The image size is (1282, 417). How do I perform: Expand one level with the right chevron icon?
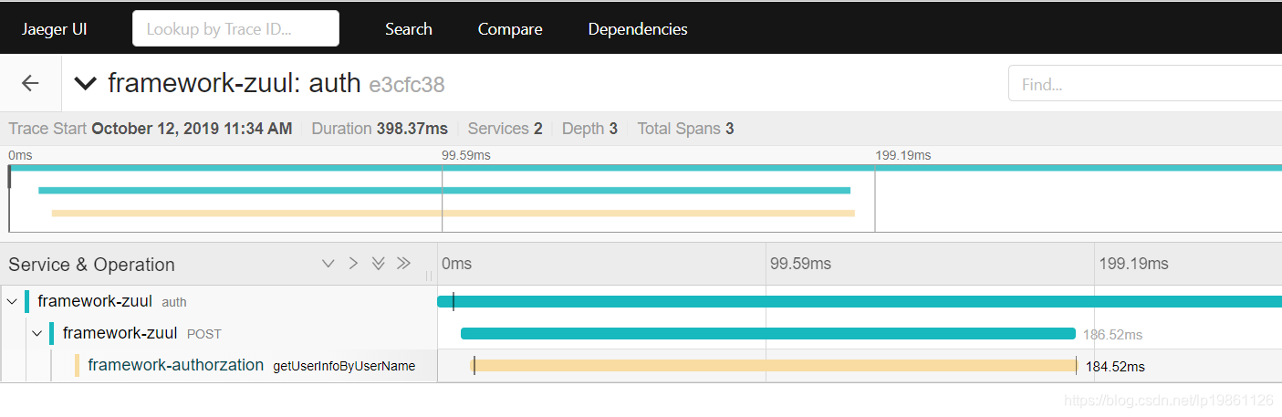pos(354,264)
